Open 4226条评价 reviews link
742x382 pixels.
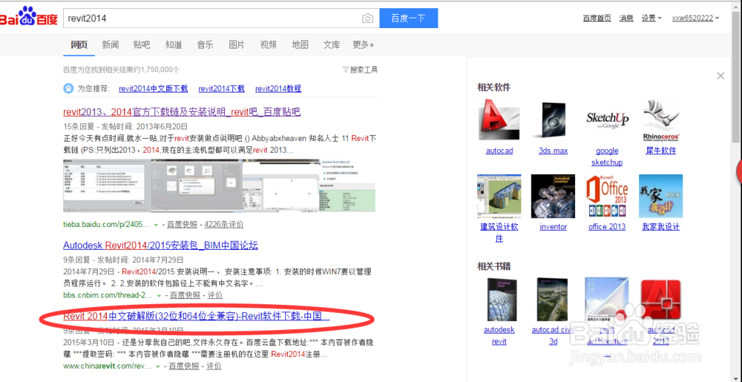point(224,225)
